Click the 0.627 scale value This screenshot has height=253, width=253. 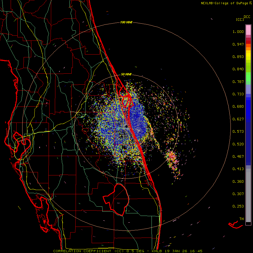[x=238, y=119]
